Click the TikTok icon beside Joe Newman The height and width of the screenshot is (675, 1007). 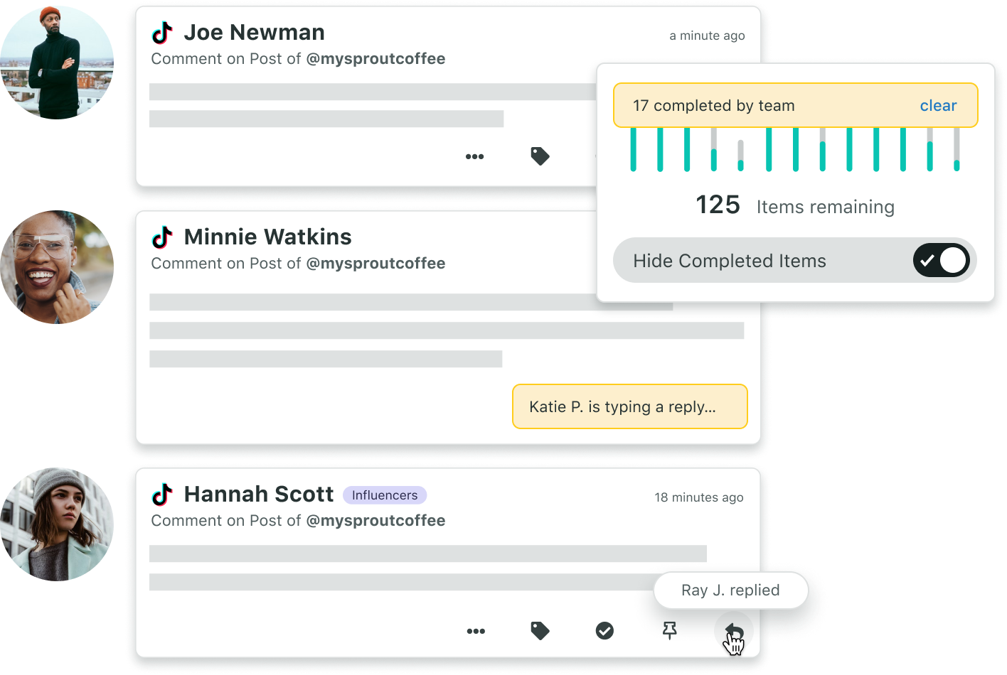162,33
